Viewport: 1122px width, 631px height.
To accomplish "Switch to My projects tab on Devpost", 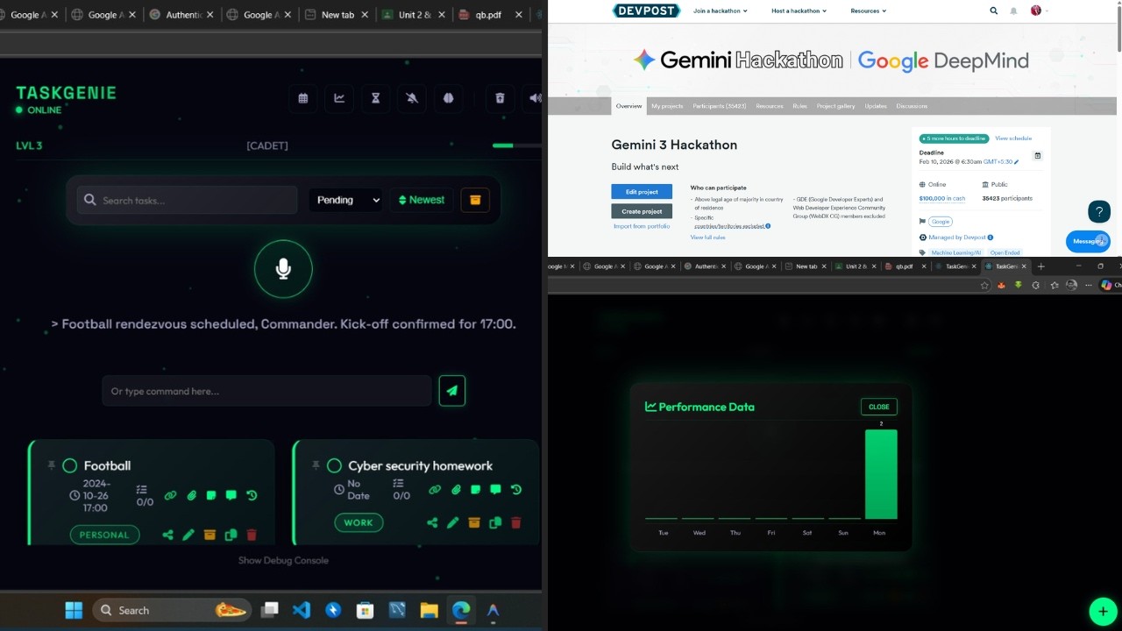I will coord(667,106).
